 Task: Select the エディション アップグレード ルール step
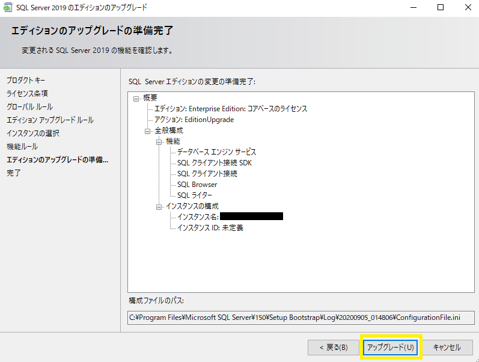coord(50,120)
